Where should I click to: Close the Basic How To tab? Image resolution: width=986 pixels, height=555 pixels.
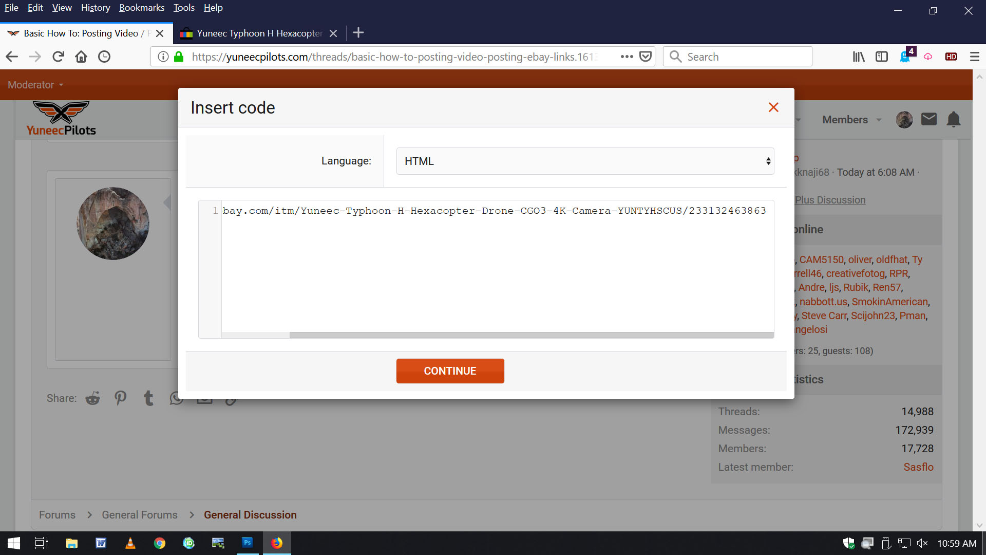tap(160, 33)
